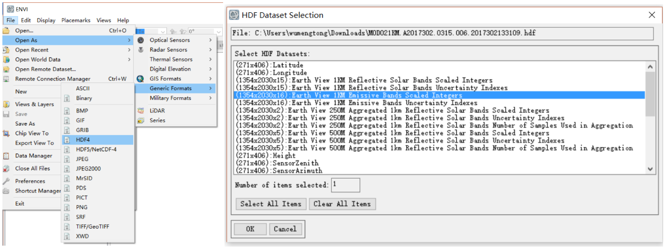Image resolution: width=664 pixels, height=248 pixels.
Task: Click the JPEG2000 format file icon
Action: point(67,168)
